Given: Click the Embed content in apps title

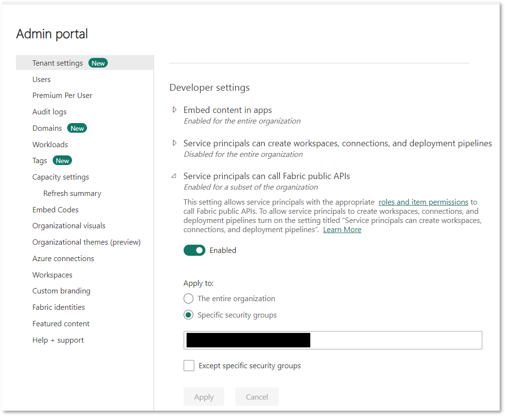Looking at the screenshot, I should coord(228,110).
